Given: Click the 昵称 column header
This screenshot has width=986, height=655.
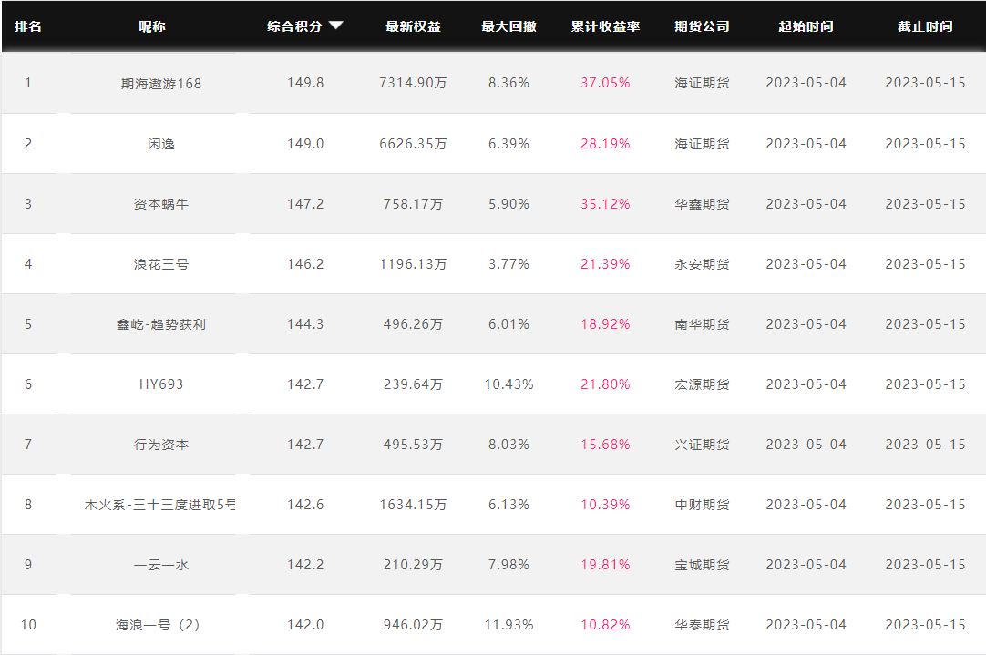Looking at the screenshot, I should click(x=152, y=26).
